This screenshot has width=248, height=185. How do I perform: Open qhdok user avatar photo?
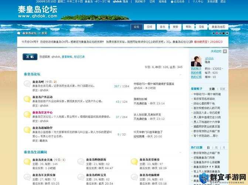[196, 61]
